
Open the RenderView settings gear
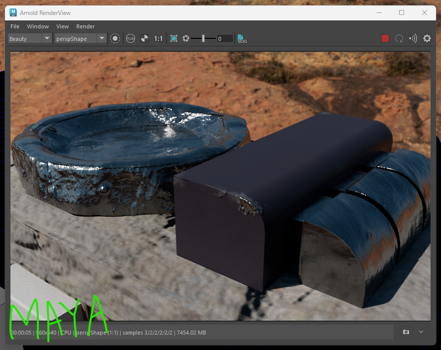tap(427, 38)
